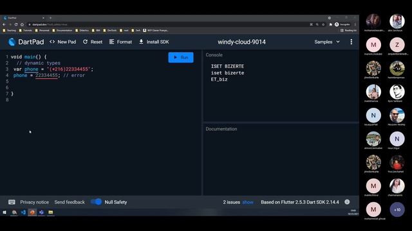This screenshot has width=412, height=231.
Task: Click the DartPad logo
Action: [x=12, y=42]
